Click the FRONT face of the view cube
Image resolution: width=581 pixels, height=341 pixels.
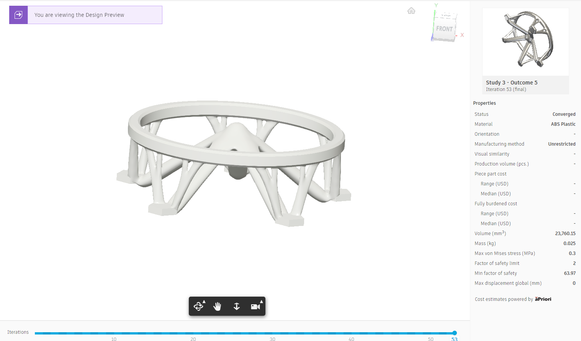pyautogui.click(x=445, y=28)
